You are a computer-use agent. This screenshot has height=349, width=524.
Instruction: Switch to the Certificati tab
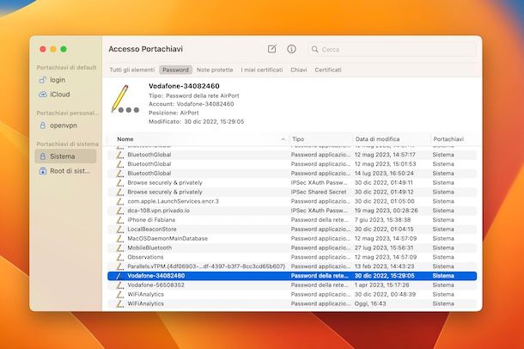point(328,70)
